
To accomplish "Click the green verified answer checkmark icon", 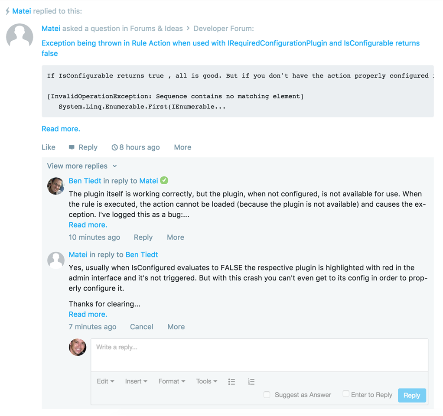I will 164,180.
